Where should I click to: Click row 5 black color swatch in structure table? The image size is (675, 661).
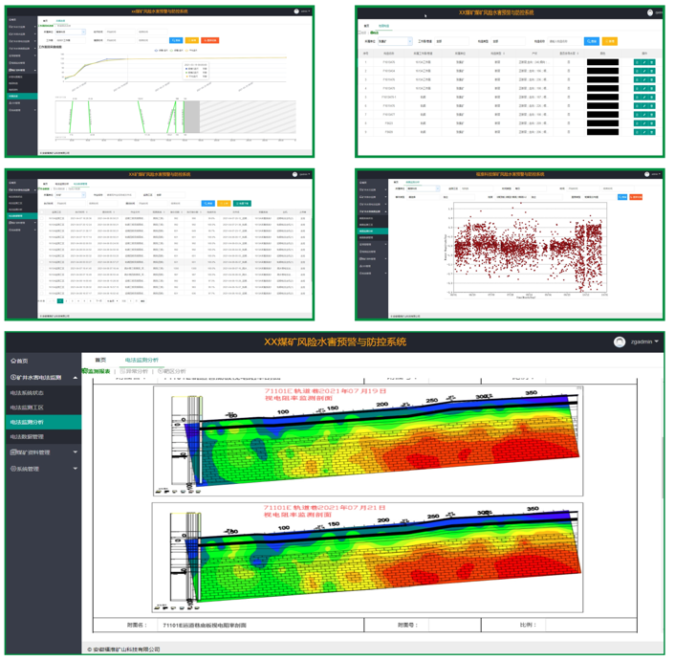[602, 97]
